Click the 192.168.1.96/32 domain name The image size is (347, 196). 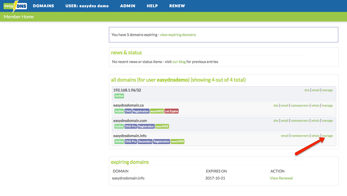click(127, 90)
